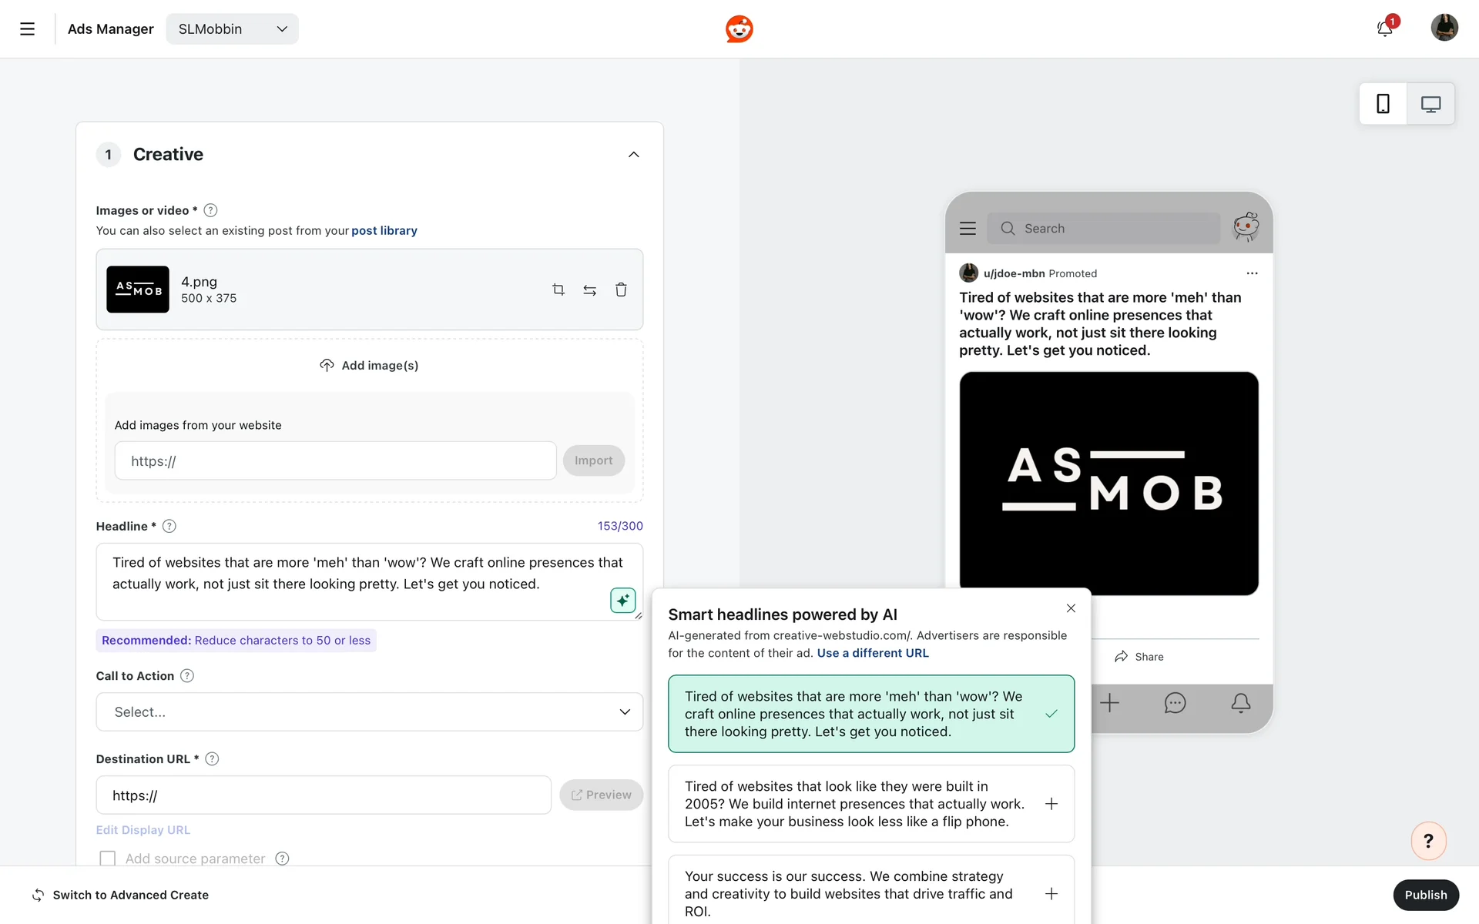1479x924 pixels.
Task: Enable the Add source parameter checkbox
Action: click(x=108, y=858)
